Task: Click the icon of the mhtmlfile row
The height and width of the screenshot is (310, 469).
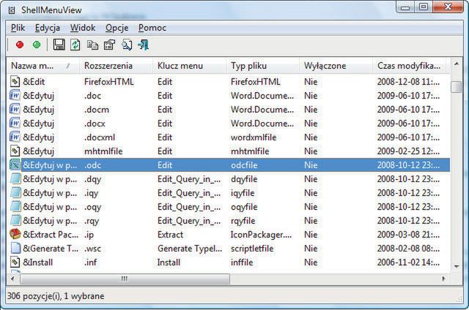Action: point(15,151)
